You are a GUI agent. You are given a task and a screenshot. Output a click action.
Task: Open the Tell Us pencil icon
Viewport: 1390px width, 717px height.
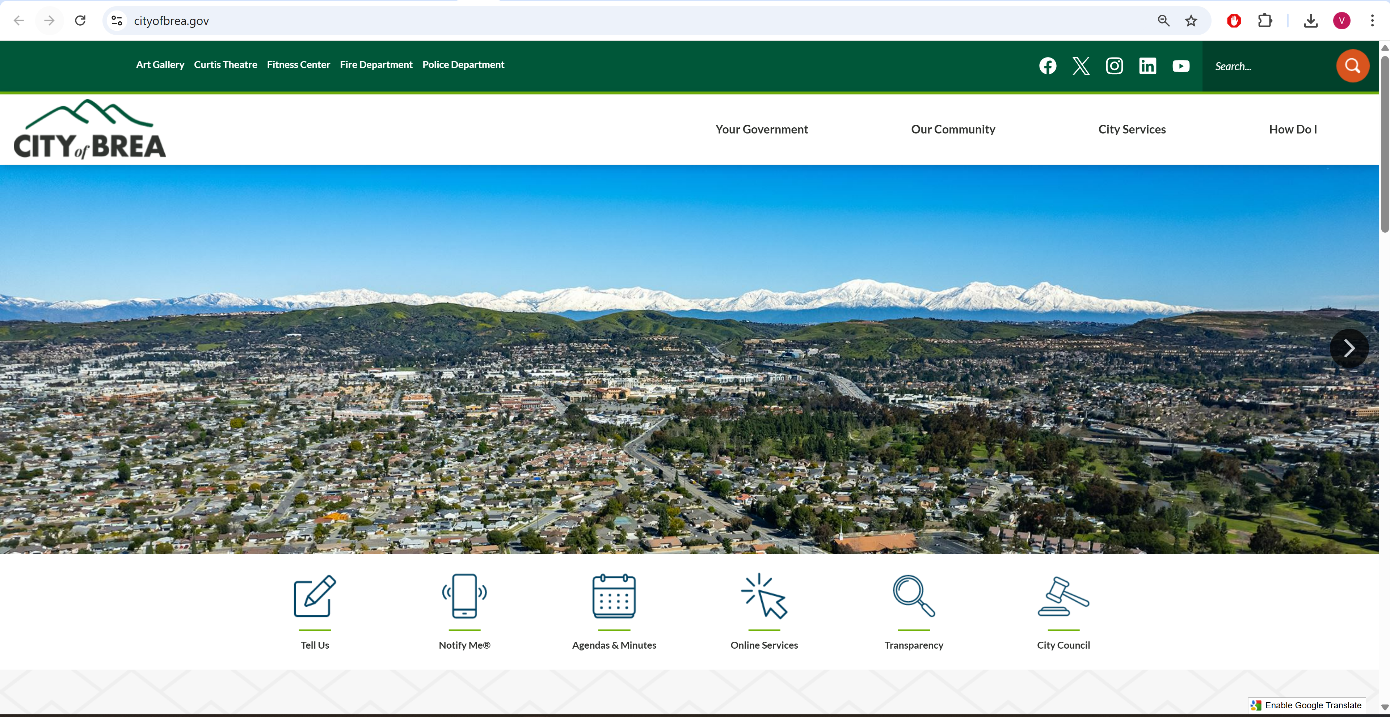315,596
